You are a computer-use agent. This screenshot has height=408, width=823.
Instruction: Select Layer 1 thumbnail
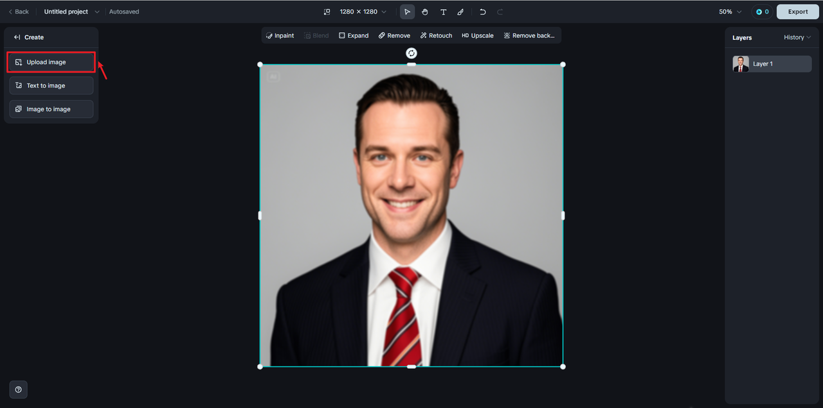click(x=741, y=64)
